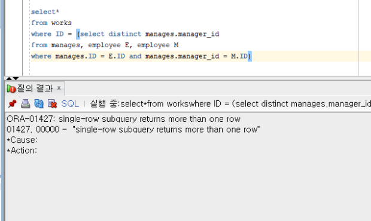371x221 pixels.
Task: Click 'E.ID' in the last query line
Action: point(117,56)
